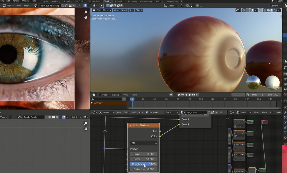The image size is (287, 173).
Task: Collapse the Noise Texture node
Action: 130,126
